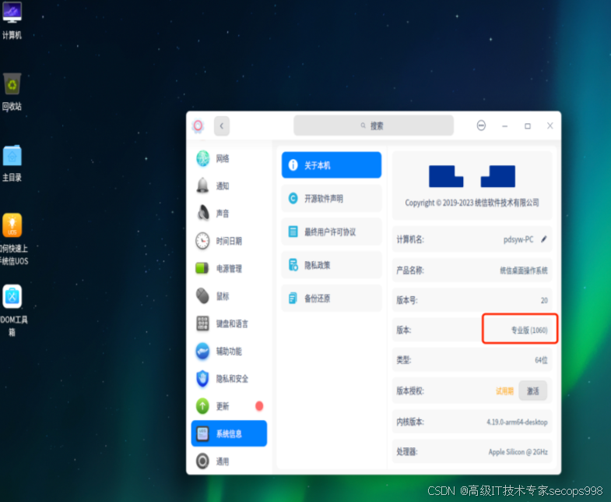Click the back arrow in Control Center
Image resolution: width=611 pixels, height=502 pixels.
[222, 126]
